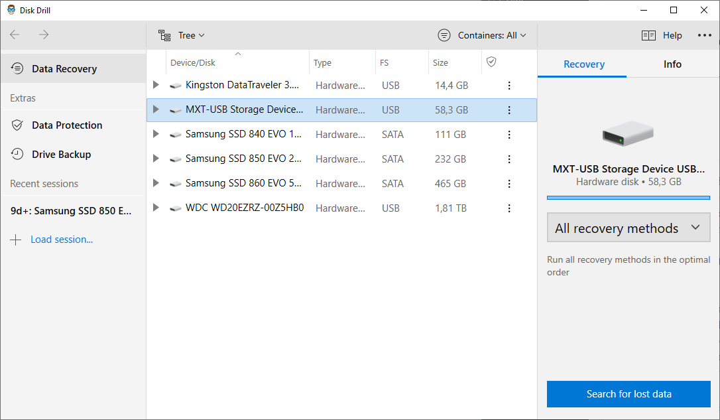Open the Containers: All dropdown

coord(492,35)
